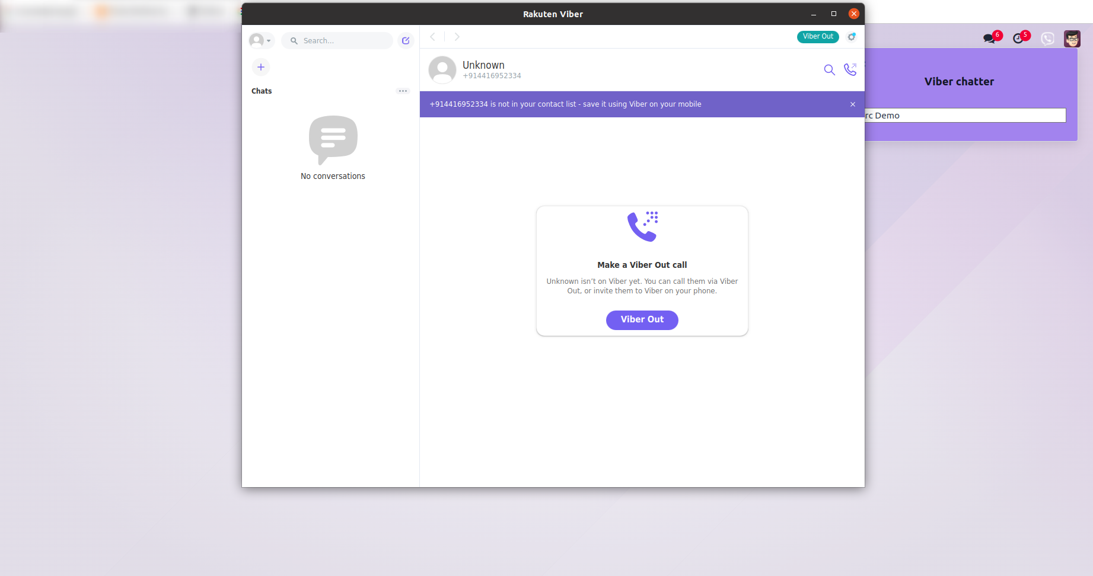Click the 'Unknown isn't on Viber yet' description
The image size is (1093, 576).
pos(642,286)
